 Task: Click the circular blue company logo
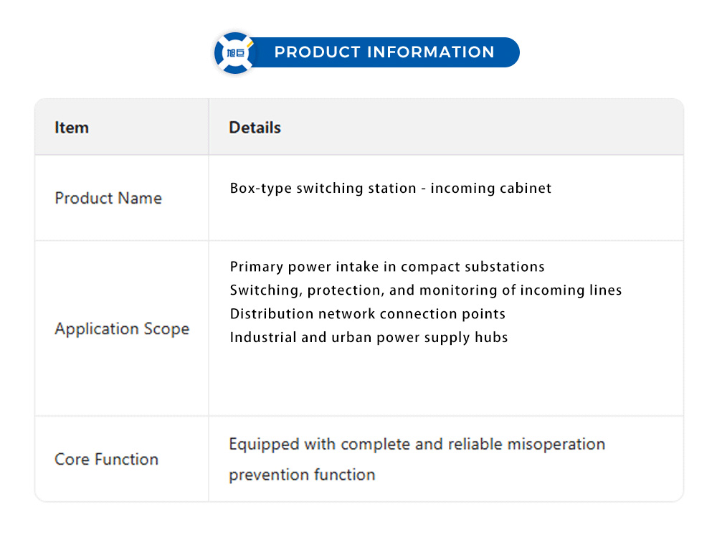click(235, 52)
